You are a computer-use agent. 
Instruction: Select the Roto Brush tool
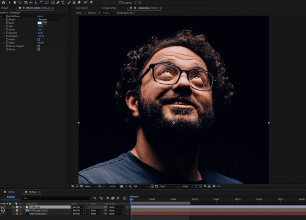(x=86, y=2)
